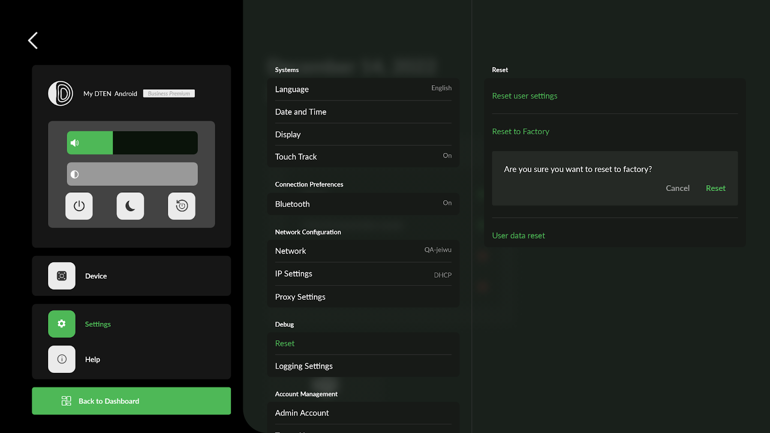This screenshot has height=433, width=770.
Task: Open the Help info icon
Action: click(62, 359)
